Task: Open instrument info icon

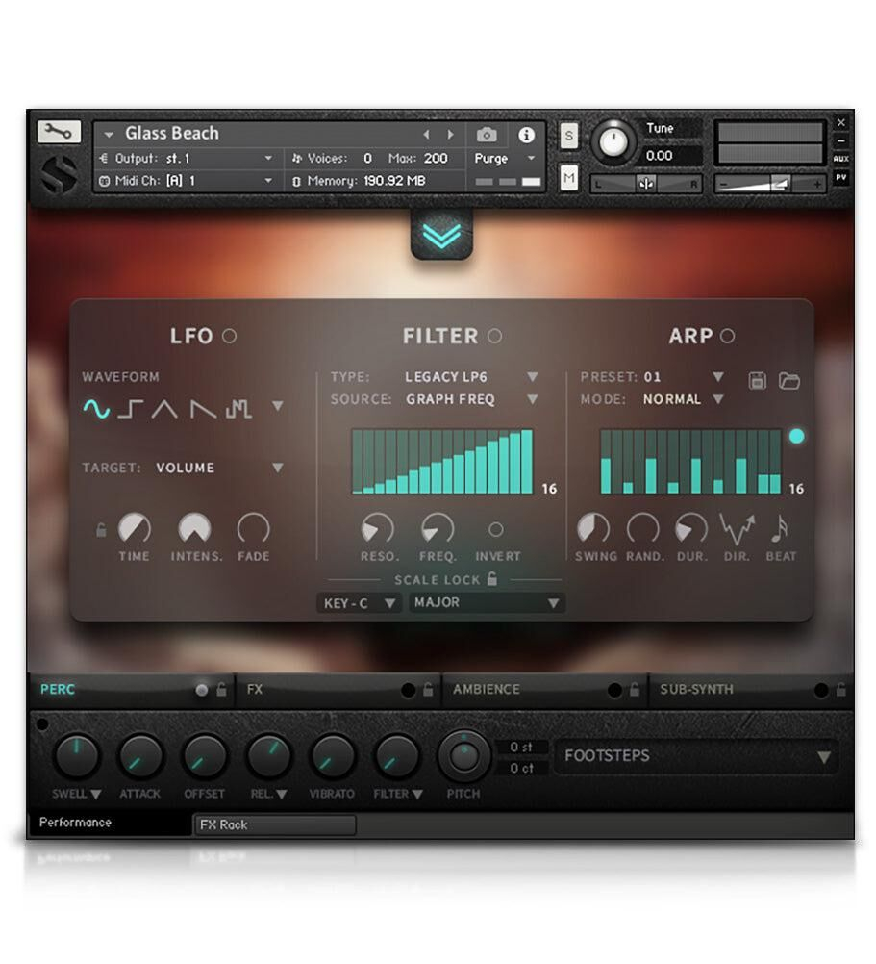Action: 526,135
